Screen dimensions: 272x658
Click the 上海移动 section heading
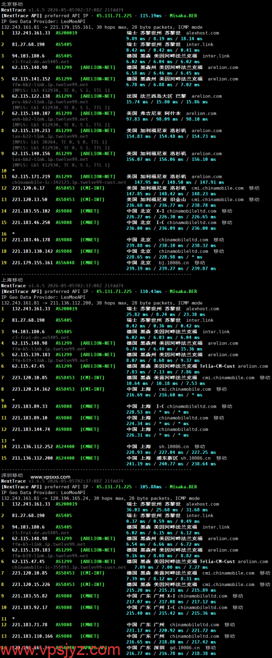[x=12, y=280]
